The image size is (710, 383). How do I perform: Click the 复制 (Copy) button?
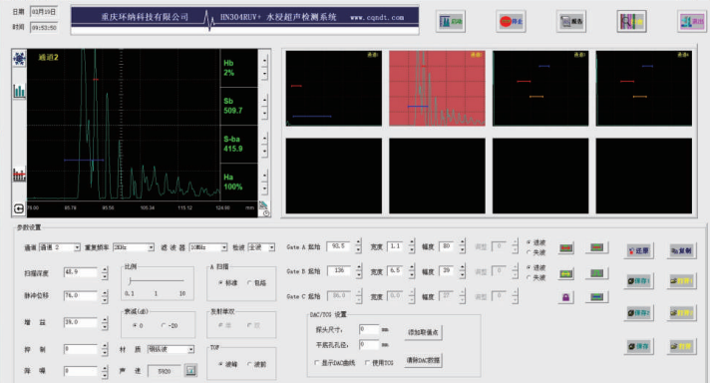pos(681,250)
